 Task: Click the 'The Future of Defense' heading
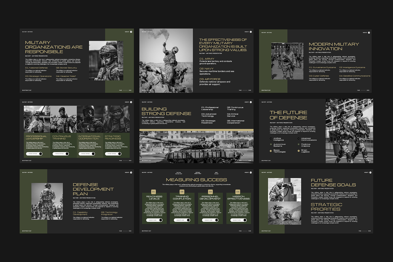289,115
